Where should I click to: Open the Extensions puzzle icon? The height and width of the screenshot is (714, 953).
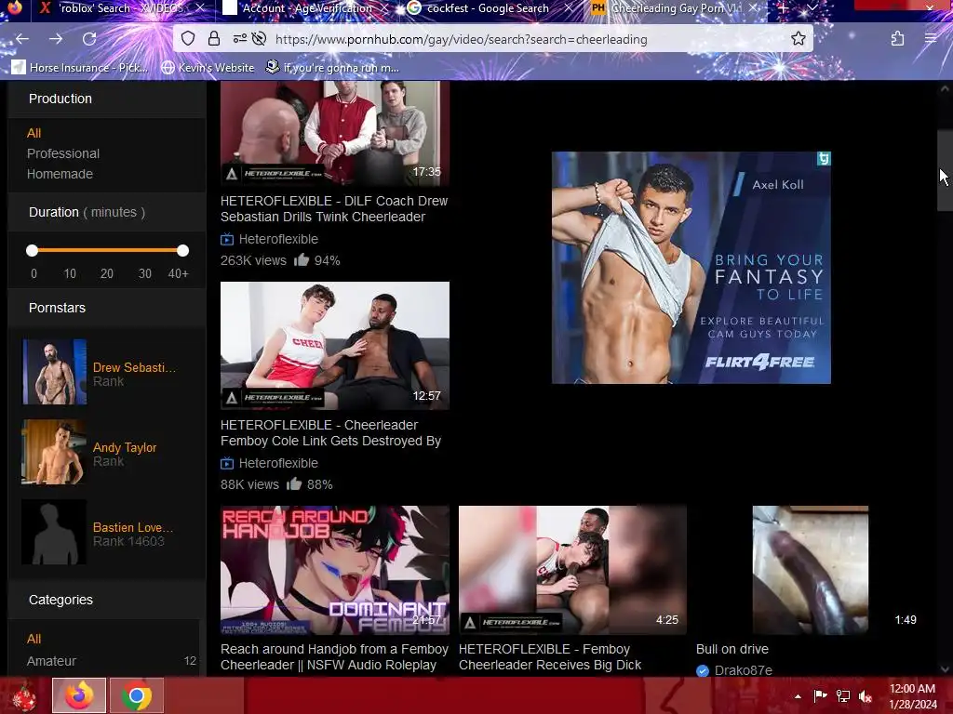(x=897, y=39)
